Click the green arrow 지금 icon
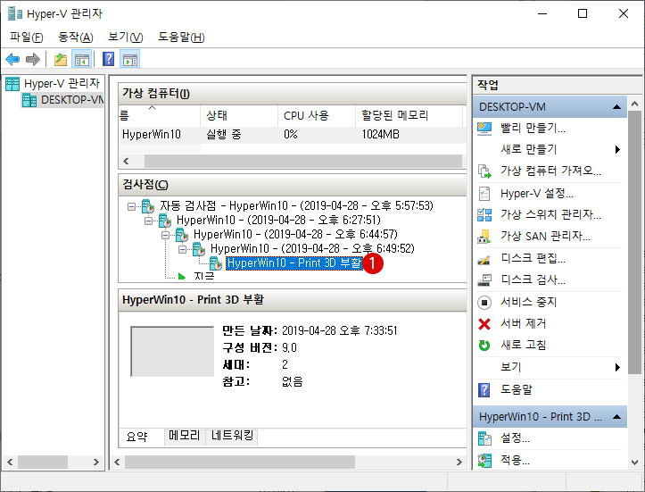The image size is (645, 492). (182, 276)
